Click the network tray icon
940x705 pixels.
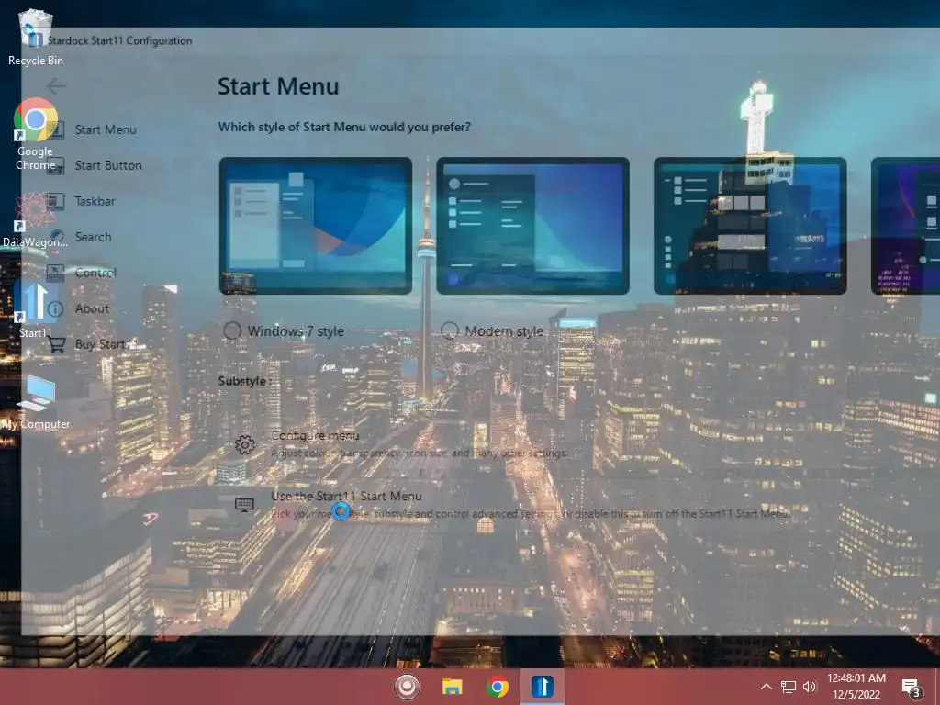tap(789, 687)
